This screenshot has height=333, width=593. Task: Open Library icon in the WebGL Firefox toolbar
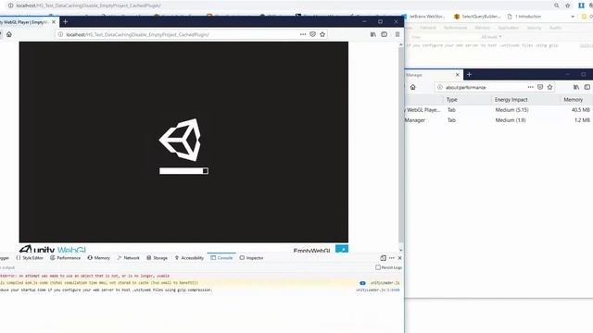coord(373,34)
